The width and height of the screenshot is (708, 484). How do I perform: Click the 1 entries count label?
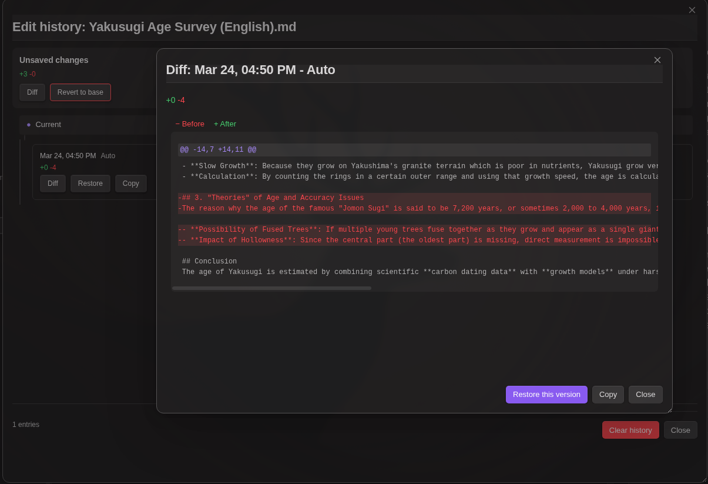(26, 424)
